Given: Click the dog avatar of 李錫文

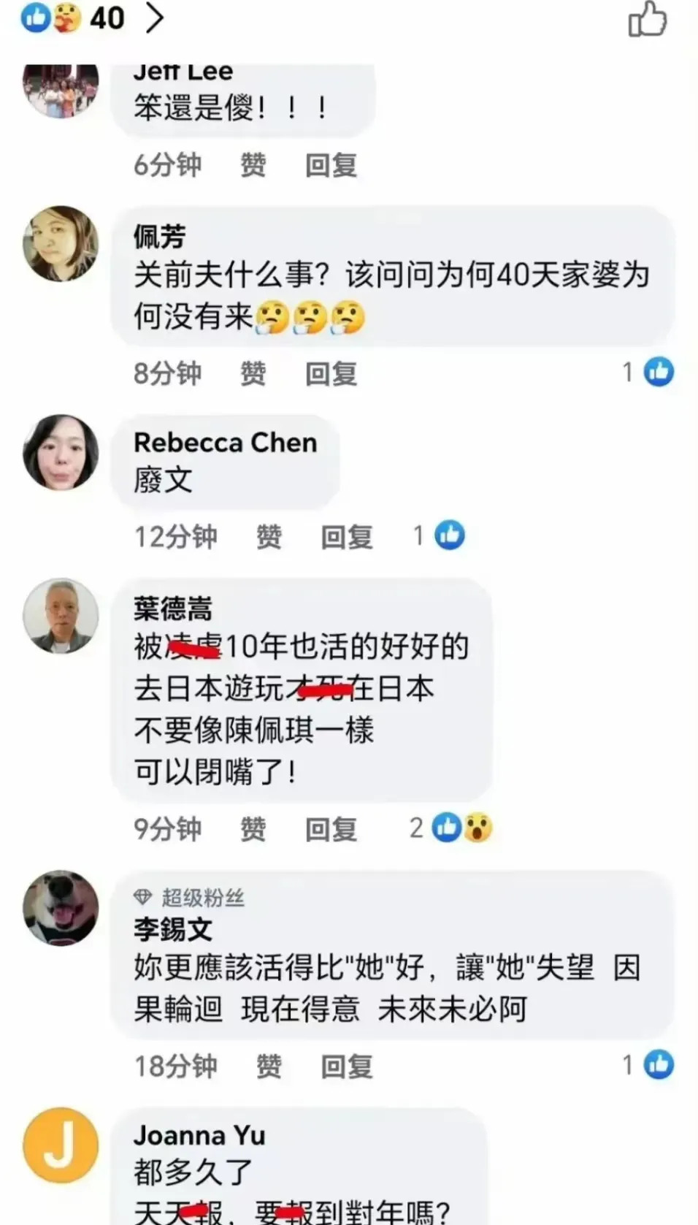Looking at the screenshot, I should click(61, 908).
